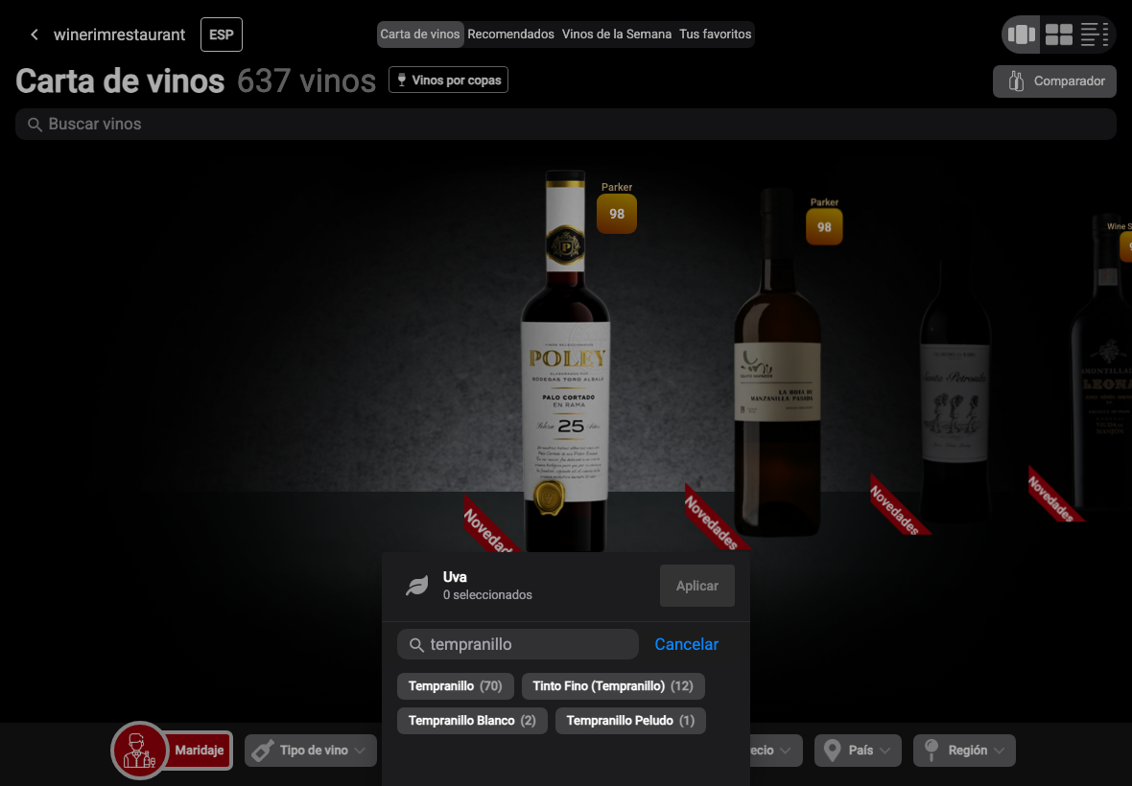Screen dimensions: 1132x786
Task: Expand the Región dropdown
Action: [x=964, y=751]
